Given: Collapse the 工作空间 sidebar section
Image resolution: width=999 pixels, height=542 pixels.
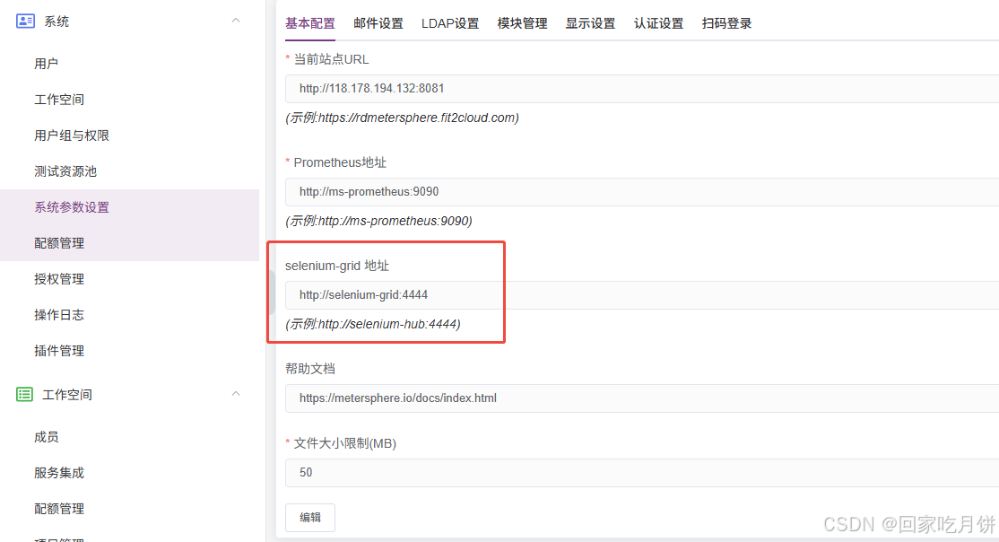Looking at the screenshot, I should pos(235,394).
